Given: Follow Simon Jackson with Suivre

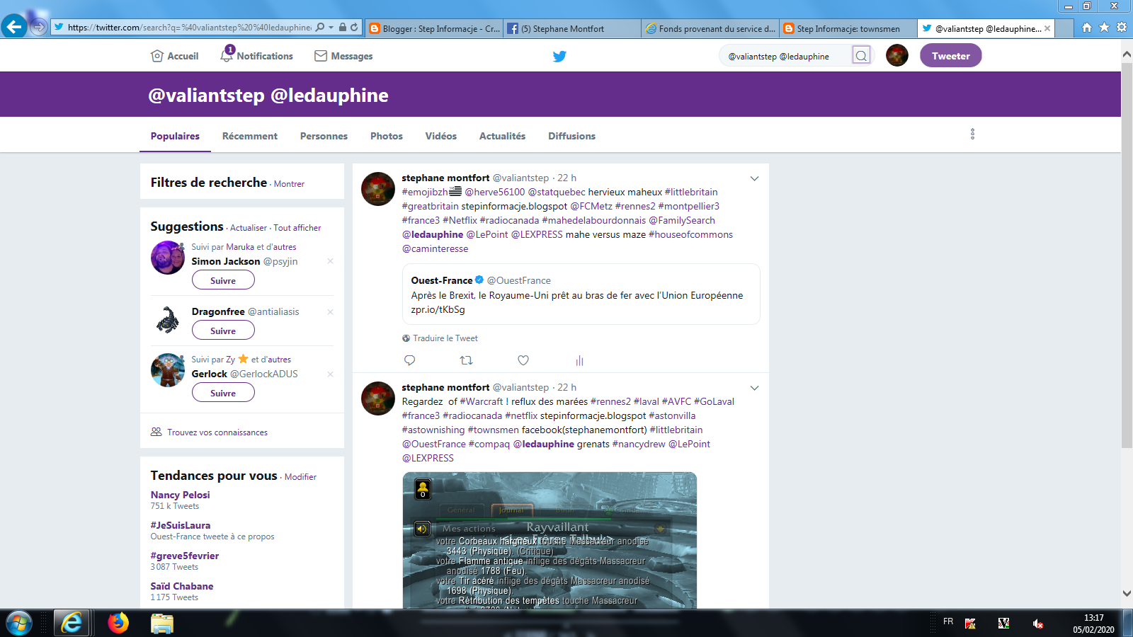Looking at the screenshot, I should point(223,280).
